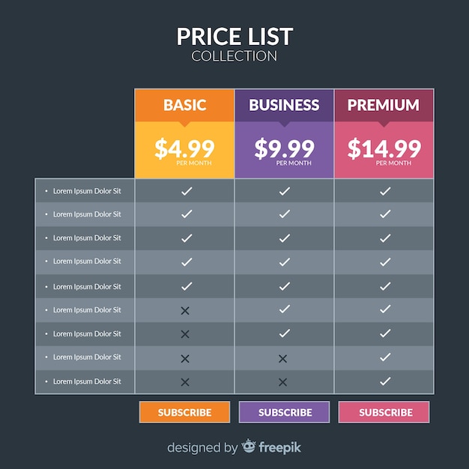Click the $4.99 per month price box

(x=184, y=150)
